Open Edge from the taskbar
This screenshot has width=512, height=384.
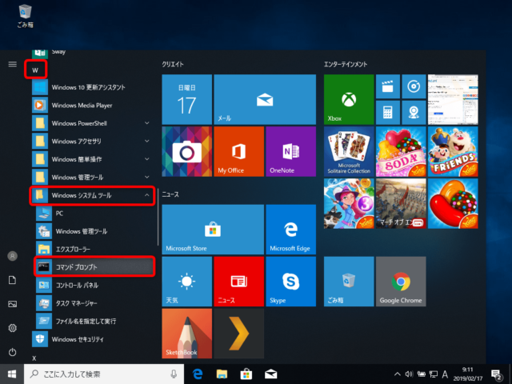pyautogui.click(x=198, y=374)
